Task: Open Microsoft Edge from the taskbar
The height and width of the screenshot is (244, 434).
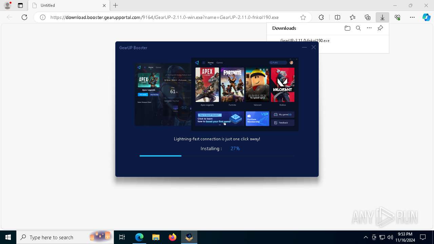Action: (x=139, y=237)
